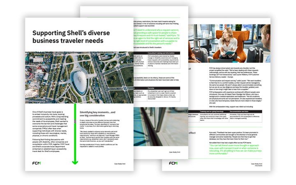This screenshot has height=185, width=296.
Task: Click 'Case Study Shell' footer on middle page
Action: [x=175, y=152]
